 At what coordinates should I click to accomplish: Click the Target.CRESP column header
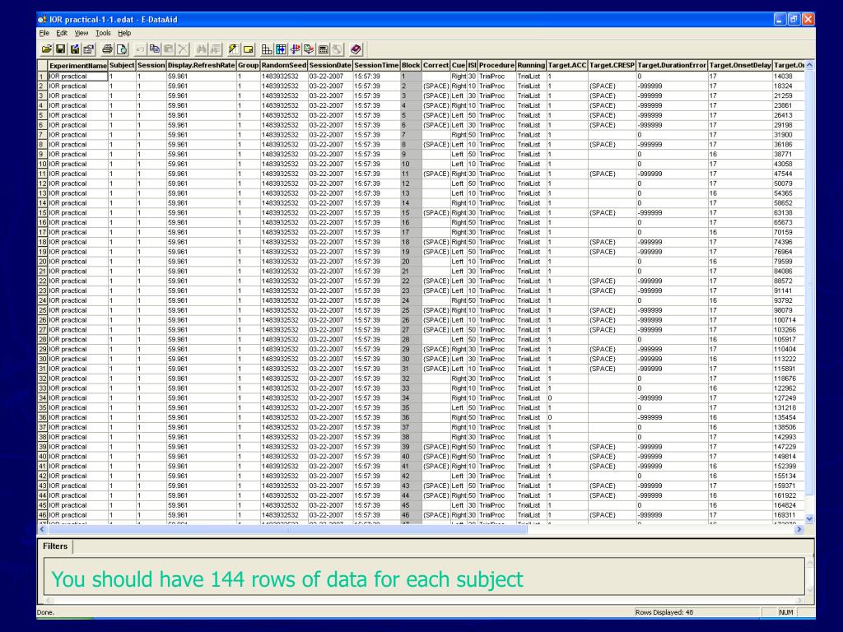pyautogui.click(x=612, y=66)
